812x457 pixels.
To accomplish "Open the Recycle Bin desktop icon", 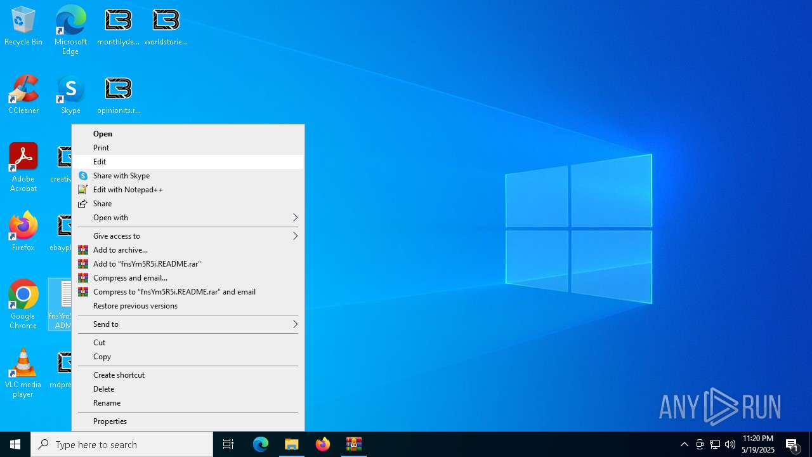I will (23, 27).
